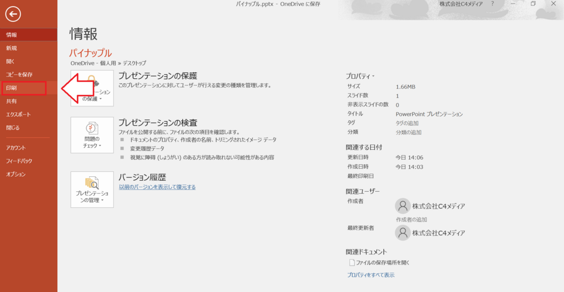Viewport: 564px width, 292px height.
Task: Open the 問題のチェック inspect button
Action: coord(92,135)
